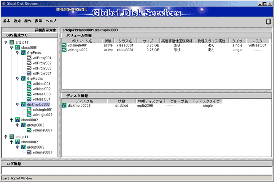Click the enabled status cell
The height and width of the screenshot is (182, 274).
[x=122, y=106]
